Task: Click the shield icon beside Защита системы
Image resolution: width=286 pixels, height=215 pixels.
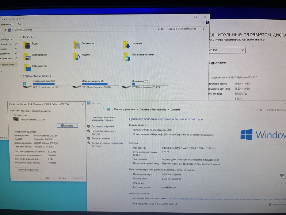Action: coord(89,139)
